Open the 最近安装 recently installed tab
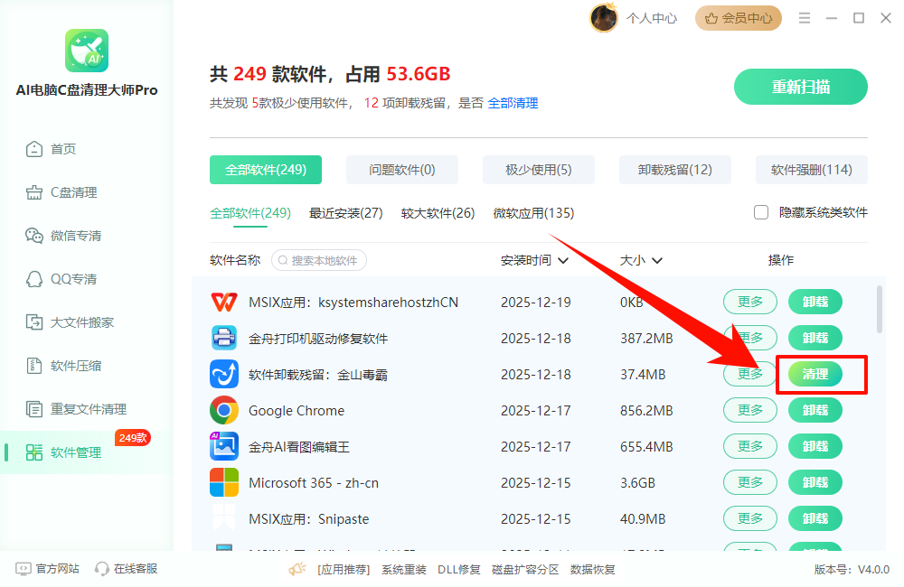 346,213
